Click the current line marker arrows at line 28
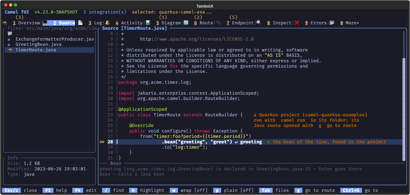 102,142
